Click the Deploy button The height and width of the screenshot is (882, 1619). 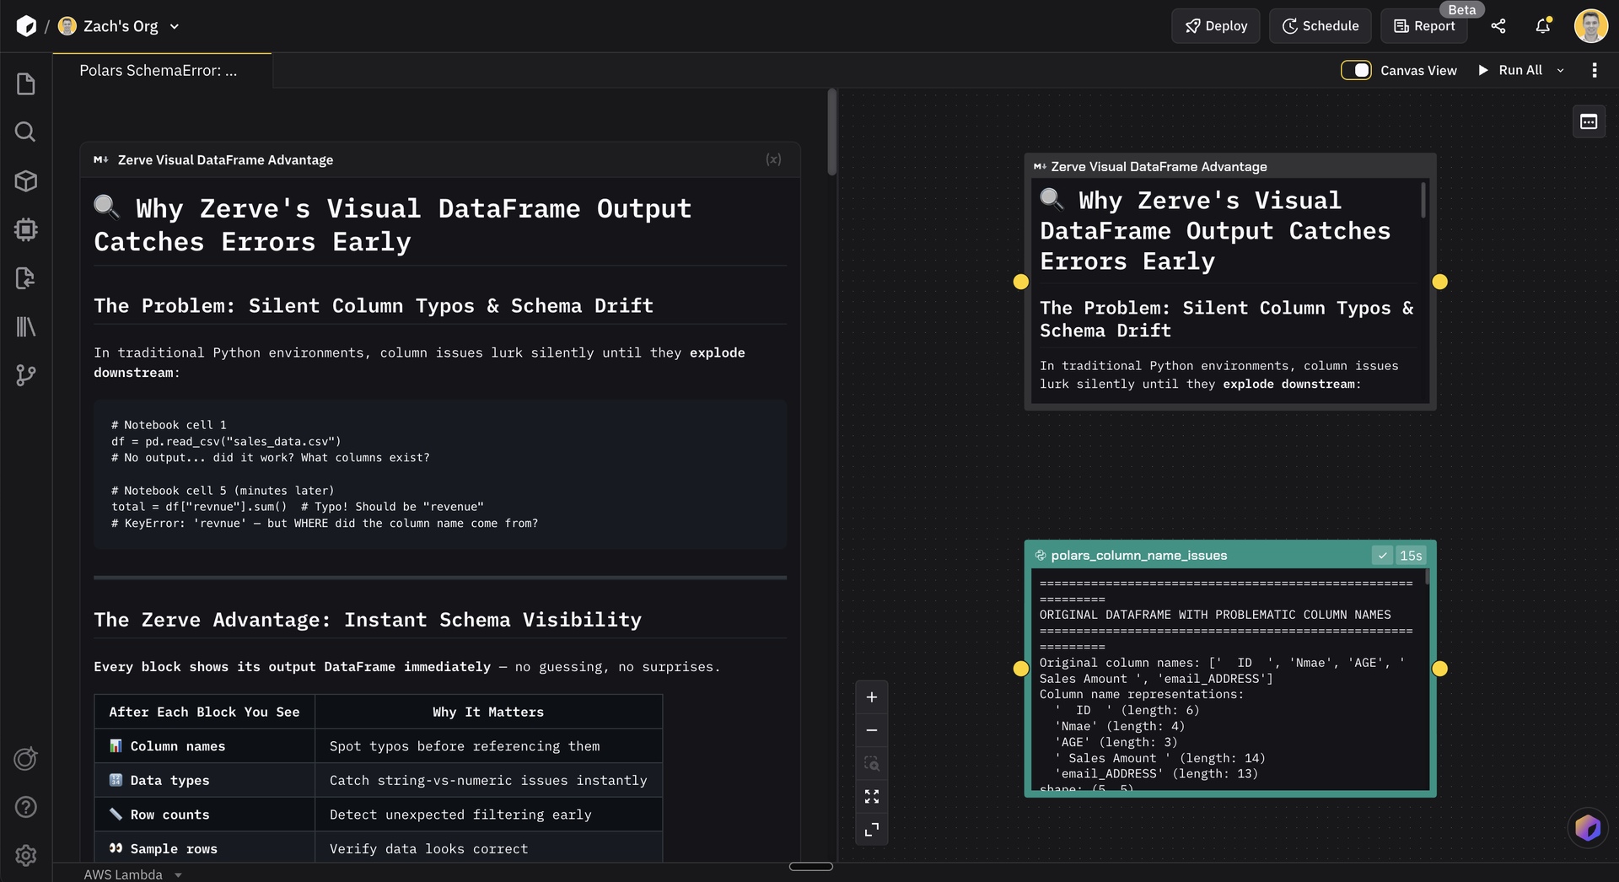(x=1215, y=26)
